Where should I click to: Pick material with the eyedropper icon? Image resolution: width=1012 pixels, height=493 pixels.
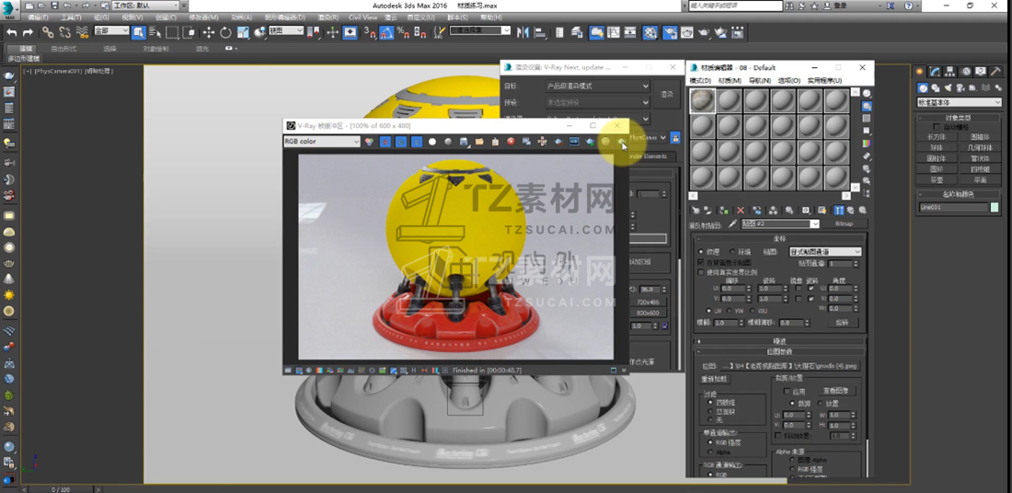(733, 224)
